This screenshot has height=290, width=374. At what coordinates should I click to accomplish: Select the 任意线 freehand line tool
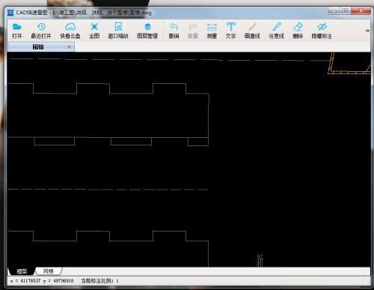pyautogui.click(x=277, y=31)
